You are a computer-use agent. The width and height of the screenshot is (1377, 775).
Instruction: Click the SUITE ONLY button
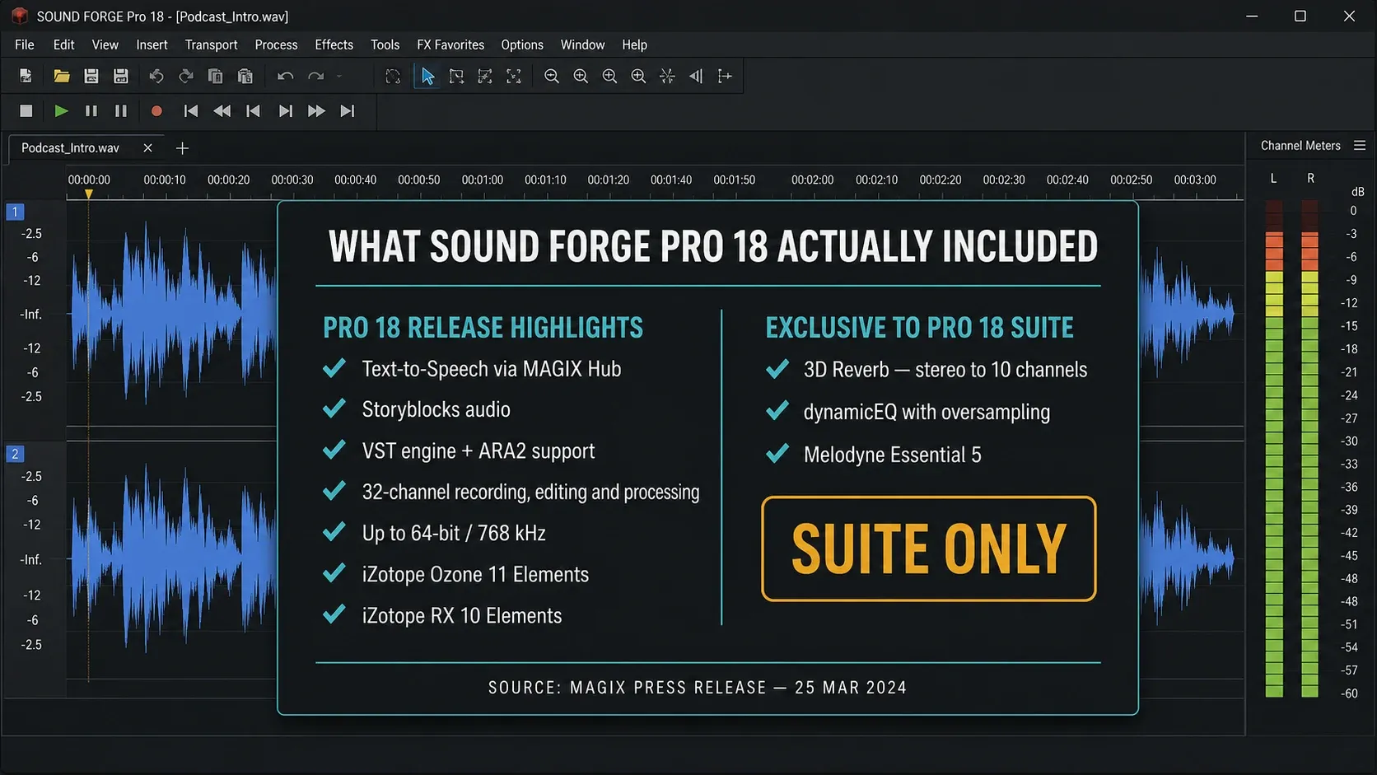(929, 549)
